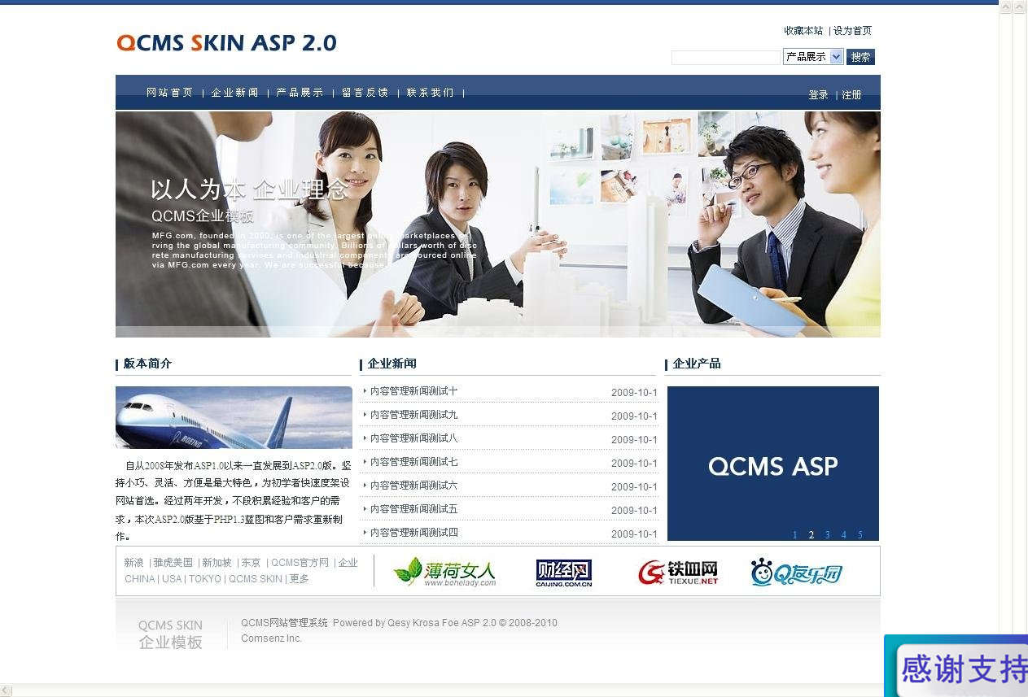Click the 版本简介 section heading

147,364
